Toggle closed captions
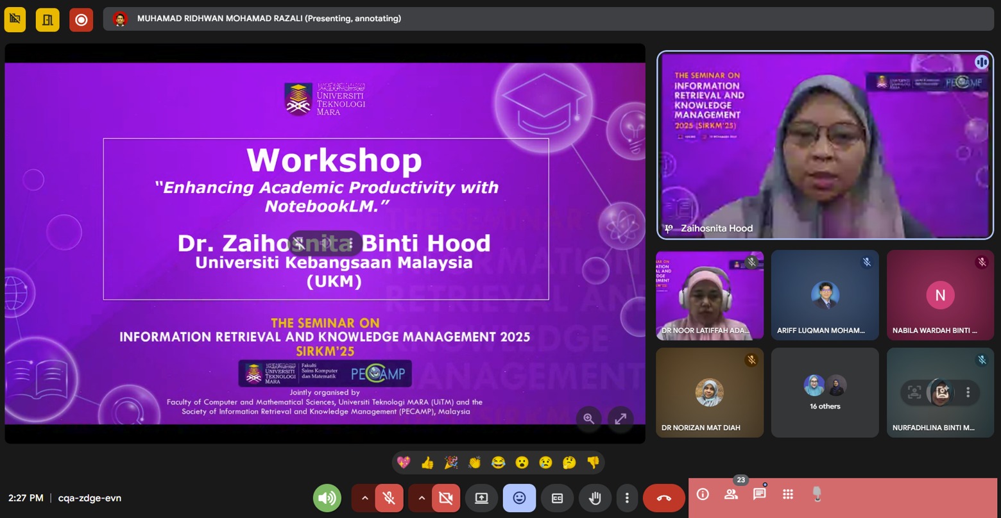The width and height of the screenshot is (1001, 518). click(557, 498)
